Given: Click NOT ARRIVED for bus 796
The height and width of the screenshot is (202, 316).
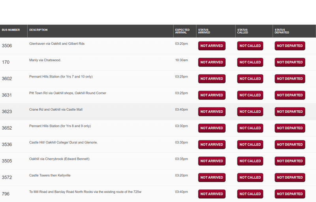Looking at the screenshot, I should point(212,194).
